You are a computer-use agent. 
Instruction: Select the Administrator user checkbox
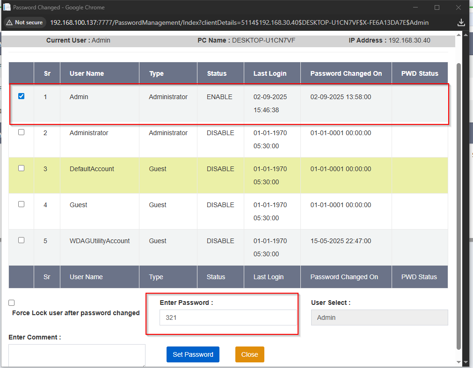pyautogui.click(x=21, y=132)
